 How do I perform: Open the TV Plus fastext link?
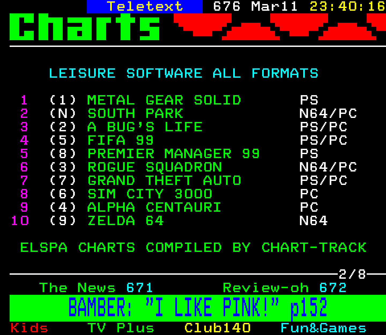pos(121,328)
